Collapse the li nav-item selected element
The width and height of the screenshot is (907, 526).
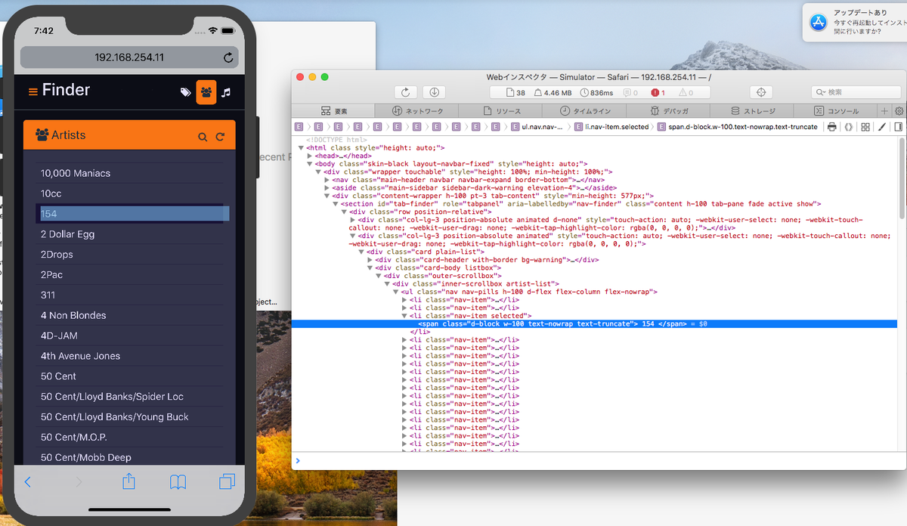pos(404,316)
